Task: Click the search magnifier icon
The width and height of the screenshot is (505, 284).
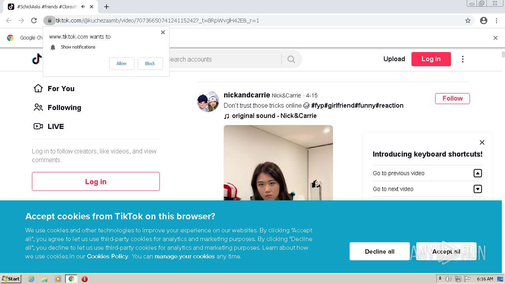Action: point(291,59)
